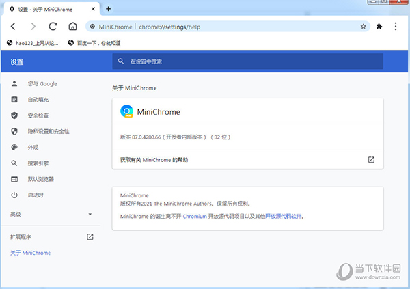This screenshot has width=410, height=289.
Task: Click the search settings field
Action: click(247, 61)
